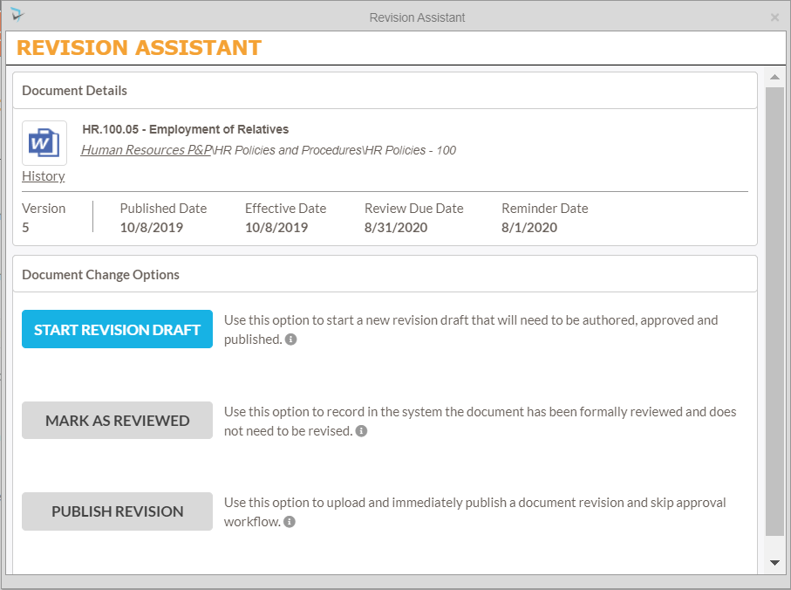The height and width of the screenshot is (590, 791).
Task: Close the Revision Assistant window
Action: click(x=774, y=17)
